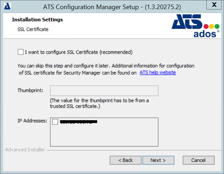Enable the configure SSL Certificate checkbox
This screenshot has height=174, width=224.
coord(20,52)
